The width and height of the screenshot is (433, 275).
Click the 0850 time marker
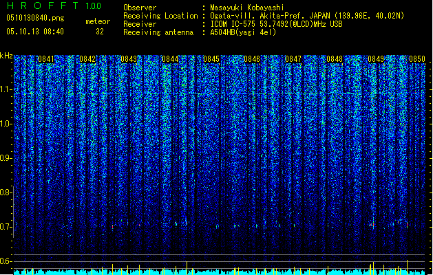click(417, 59)
